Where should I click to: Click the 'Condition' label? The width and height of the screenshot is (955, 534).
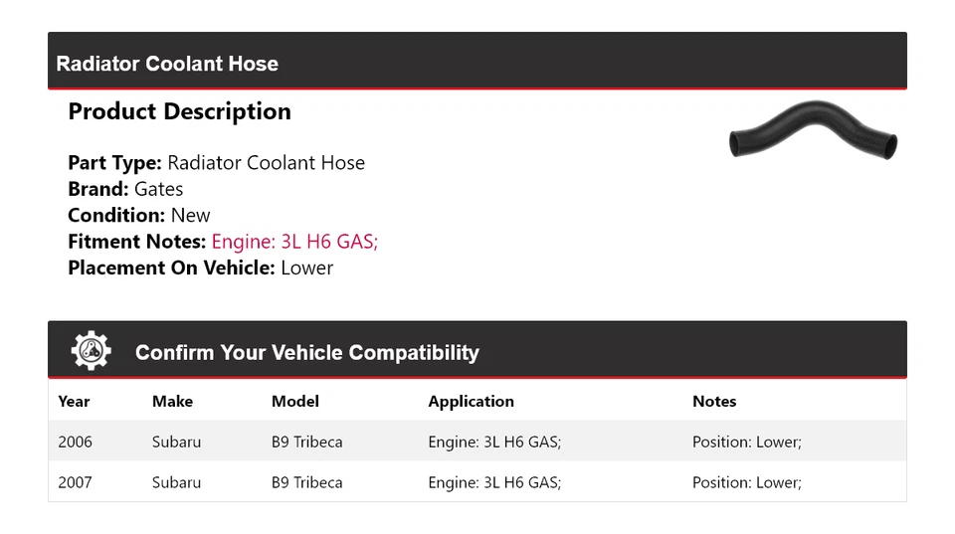[x=115, y=216]
